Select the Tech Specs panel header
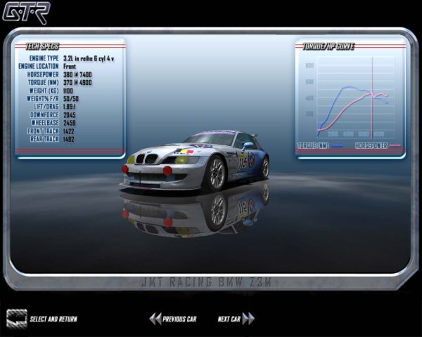This screenshot has height=337, width=422. 42,46
